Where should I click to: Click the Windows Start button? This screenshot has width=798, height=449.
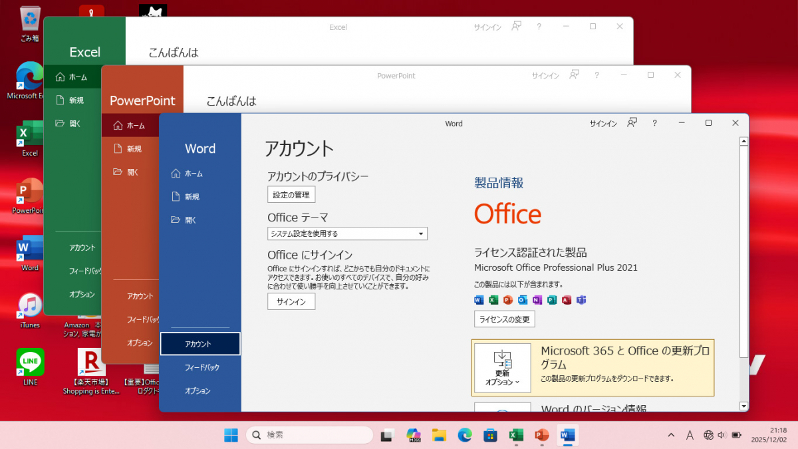(x=231, y=435)
